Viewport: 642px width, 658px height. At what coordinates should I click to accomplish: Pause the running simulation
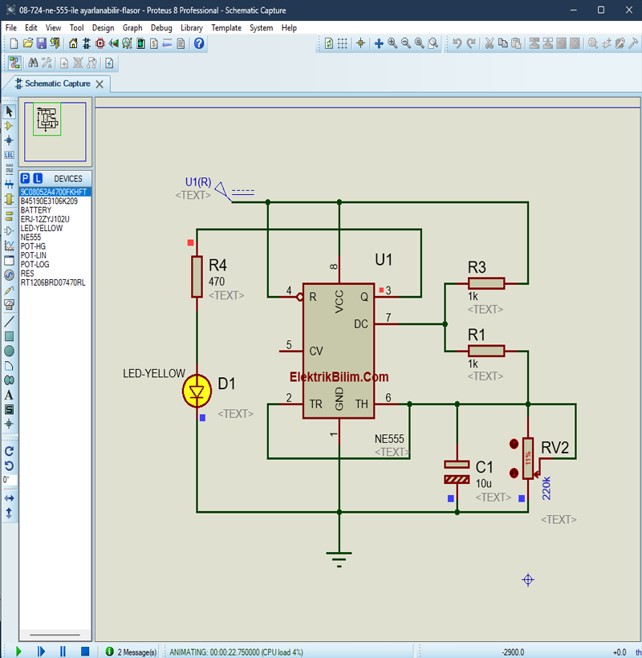(x=63, y=652)
